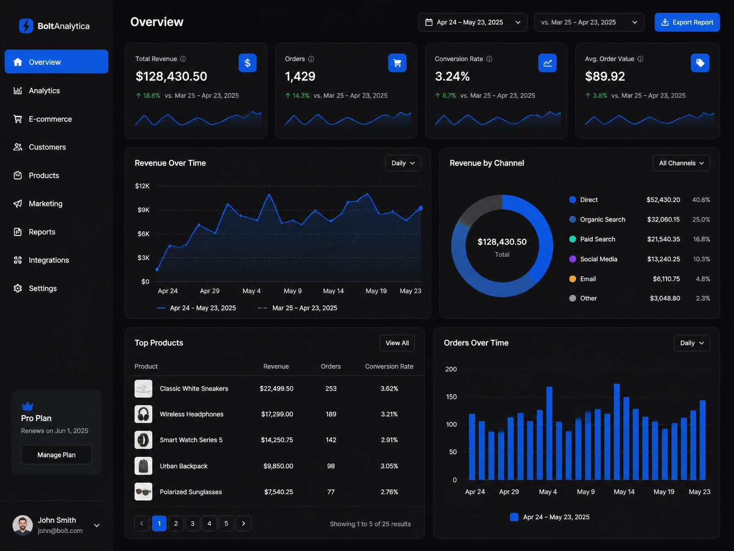The width and height of the screenshot is (734, 551).
Task: Open the Customers page
Action: [x=56, y=147]
